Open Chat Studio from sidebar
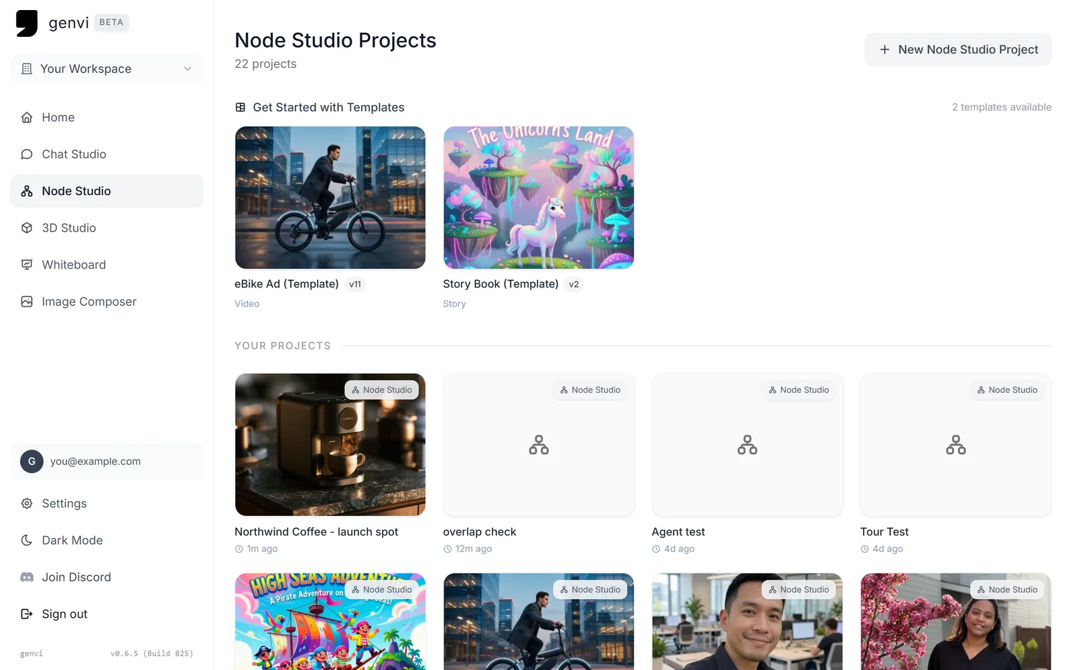The image size is (1072, 670). tap(107, 154)
